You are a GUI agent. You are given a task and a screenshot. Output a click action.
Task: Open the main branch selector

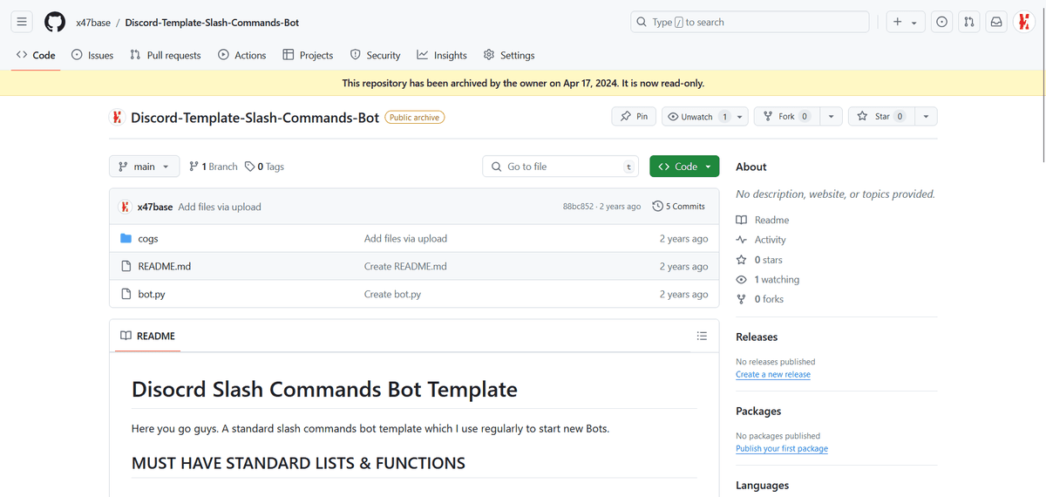[145, 167]
